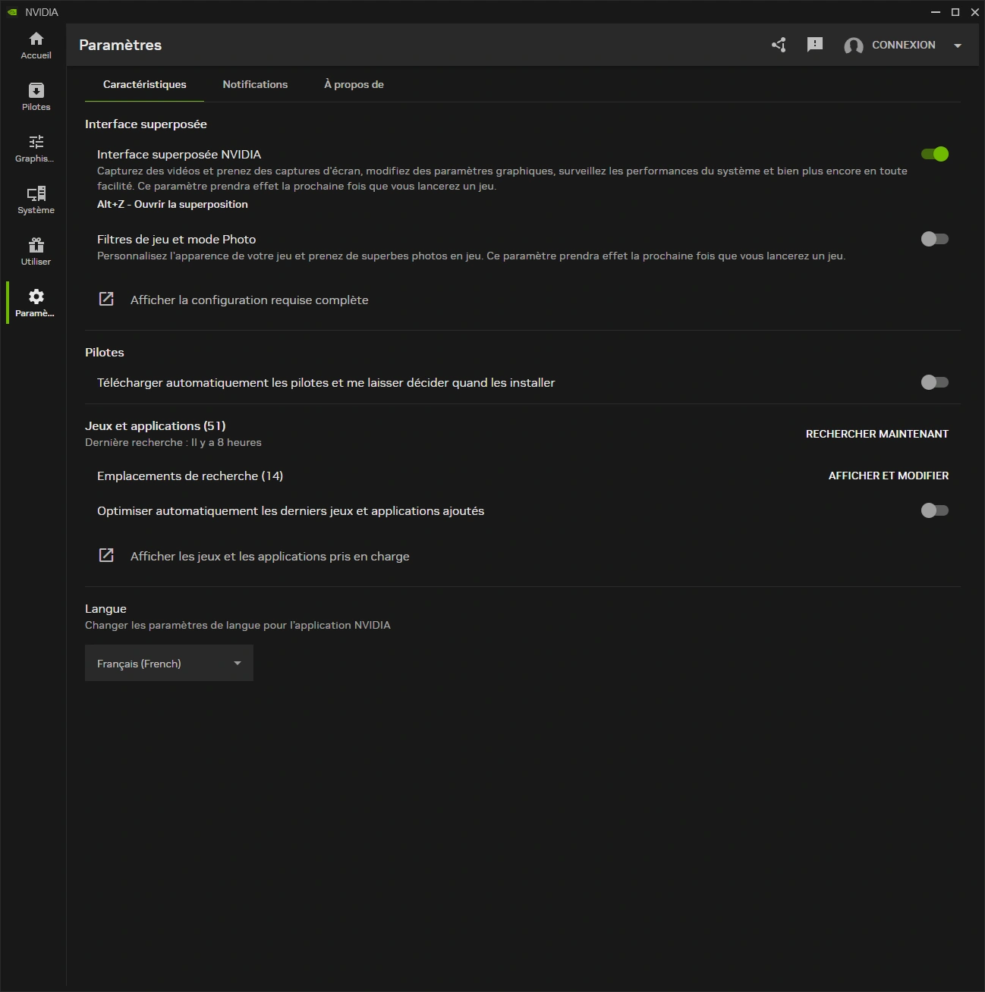This screenshot has height=992, width=985.
Task: Open the Système sidebar section
Action: [36, 200]
